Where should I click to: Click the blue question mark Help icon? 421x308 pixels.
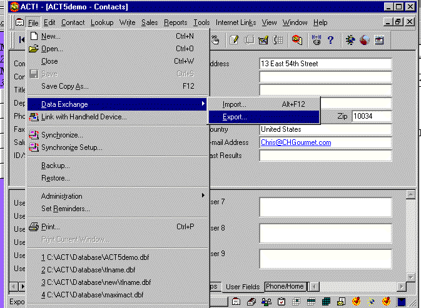pyautogui.click(x=330, y=40)
